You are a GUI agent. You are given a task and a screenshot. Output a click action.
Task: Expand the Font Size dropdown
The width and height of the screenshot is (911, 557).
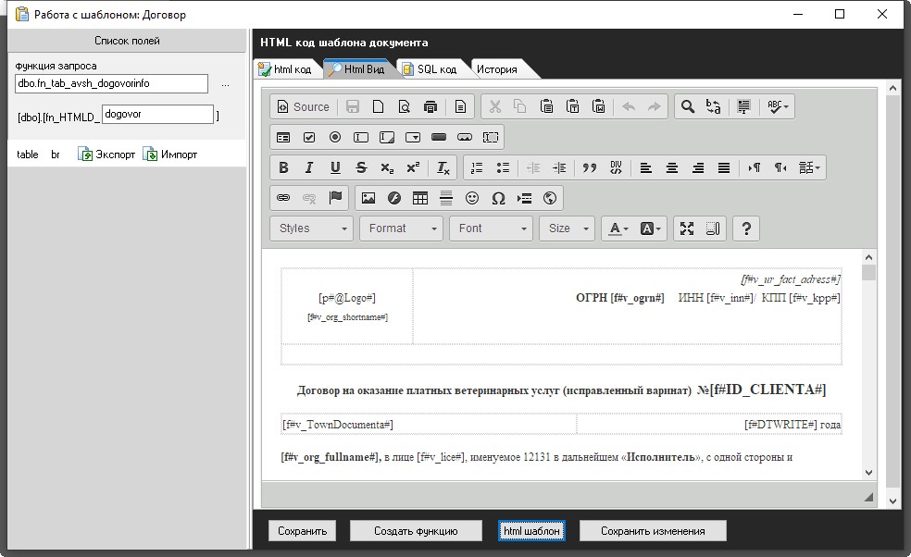click(568, 229)
